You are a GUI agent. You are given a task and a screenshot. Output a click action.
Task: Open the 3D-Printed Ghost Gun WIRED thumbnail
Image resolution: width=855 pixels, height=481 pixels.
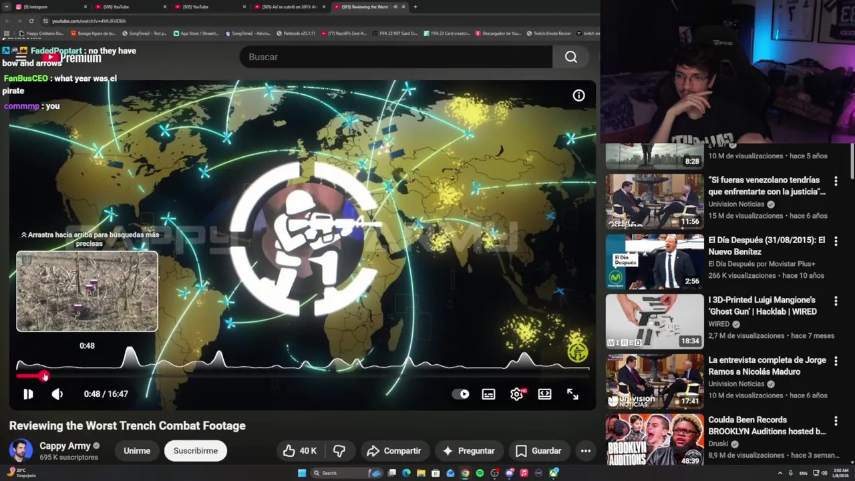click(x=655, y=321)
